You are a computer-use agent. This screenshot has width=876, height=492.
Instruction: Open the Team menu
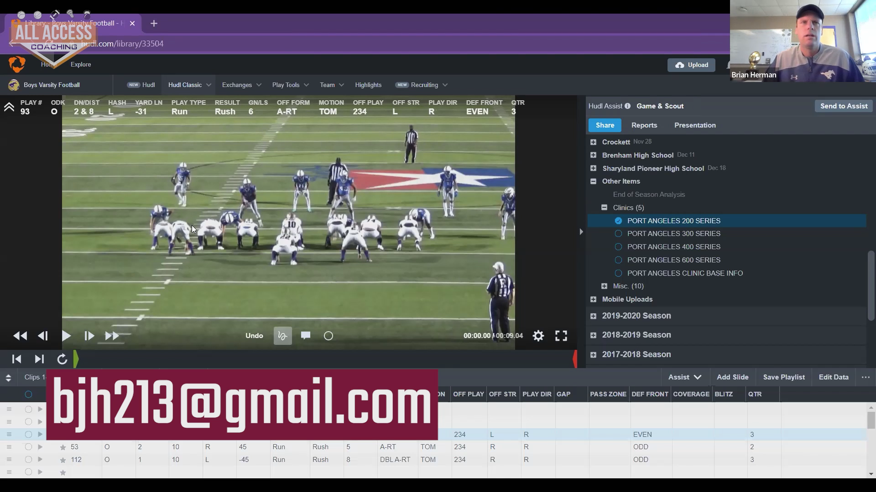332,85
